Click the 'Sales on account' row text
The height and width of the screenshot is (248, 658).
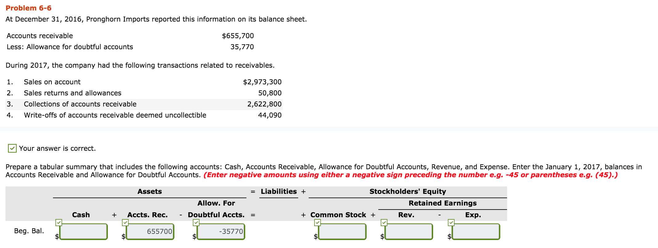click(x=52, y=82)
